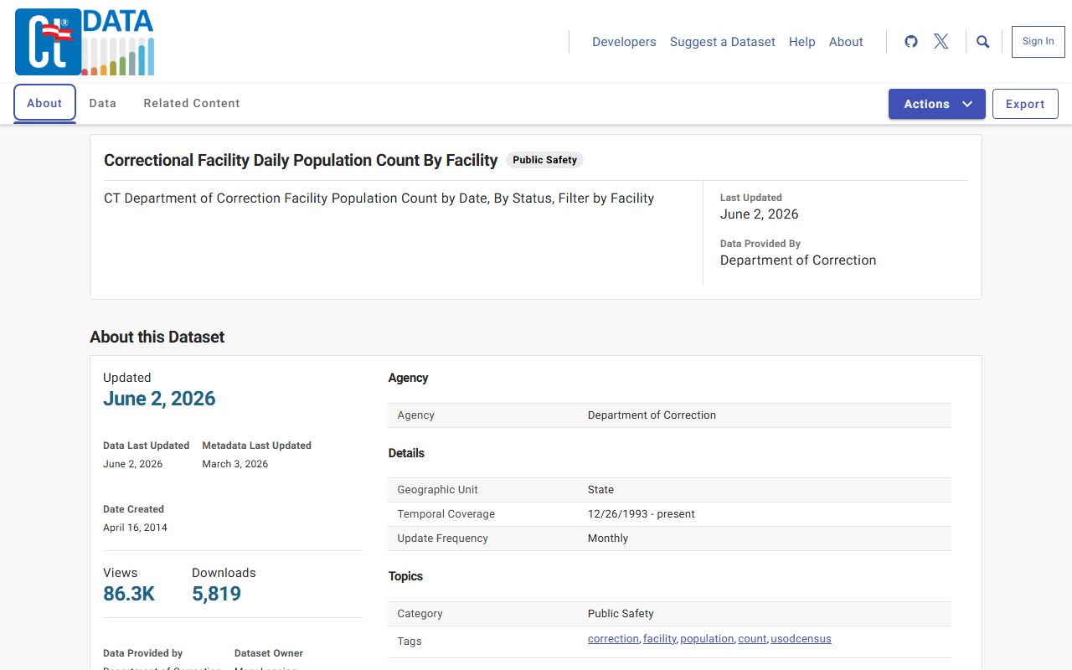This screenshot has height=670, width=1072.
Task: Click the 'April 16, 2014' date created value
Action: pyautogui.click(x=135, y=528)
